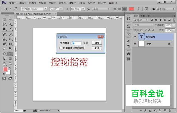
Task: Open the anti-aliasing 平滑 dropdown
Action: (101, 9)
